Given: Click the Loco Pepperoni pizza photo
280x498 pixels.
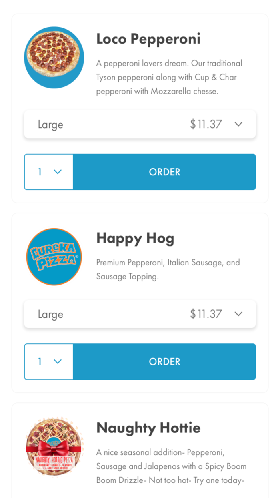Looking at the screenshot, I should [x=54, y=57].
